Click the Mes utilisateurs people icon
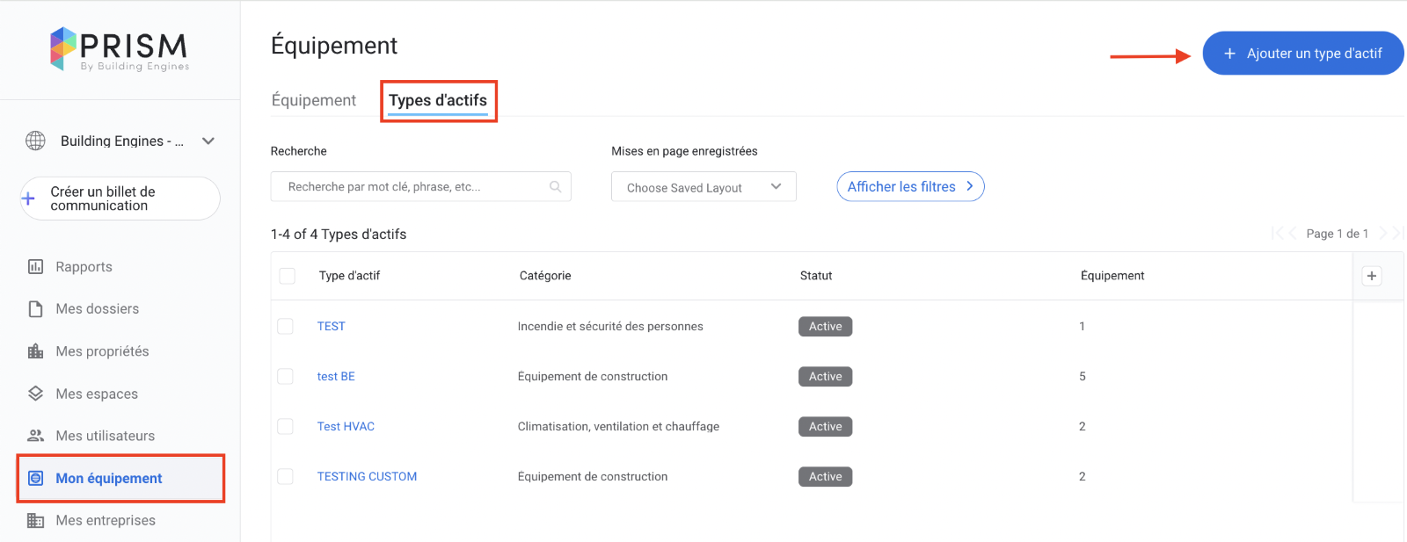Viewport: 1407px width, 542px height. coord(35,436)
